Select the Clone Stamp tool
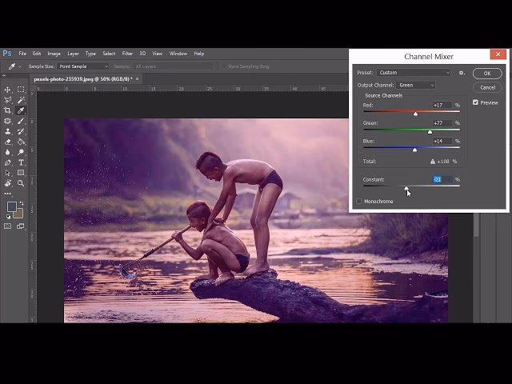 click(7, 131)
